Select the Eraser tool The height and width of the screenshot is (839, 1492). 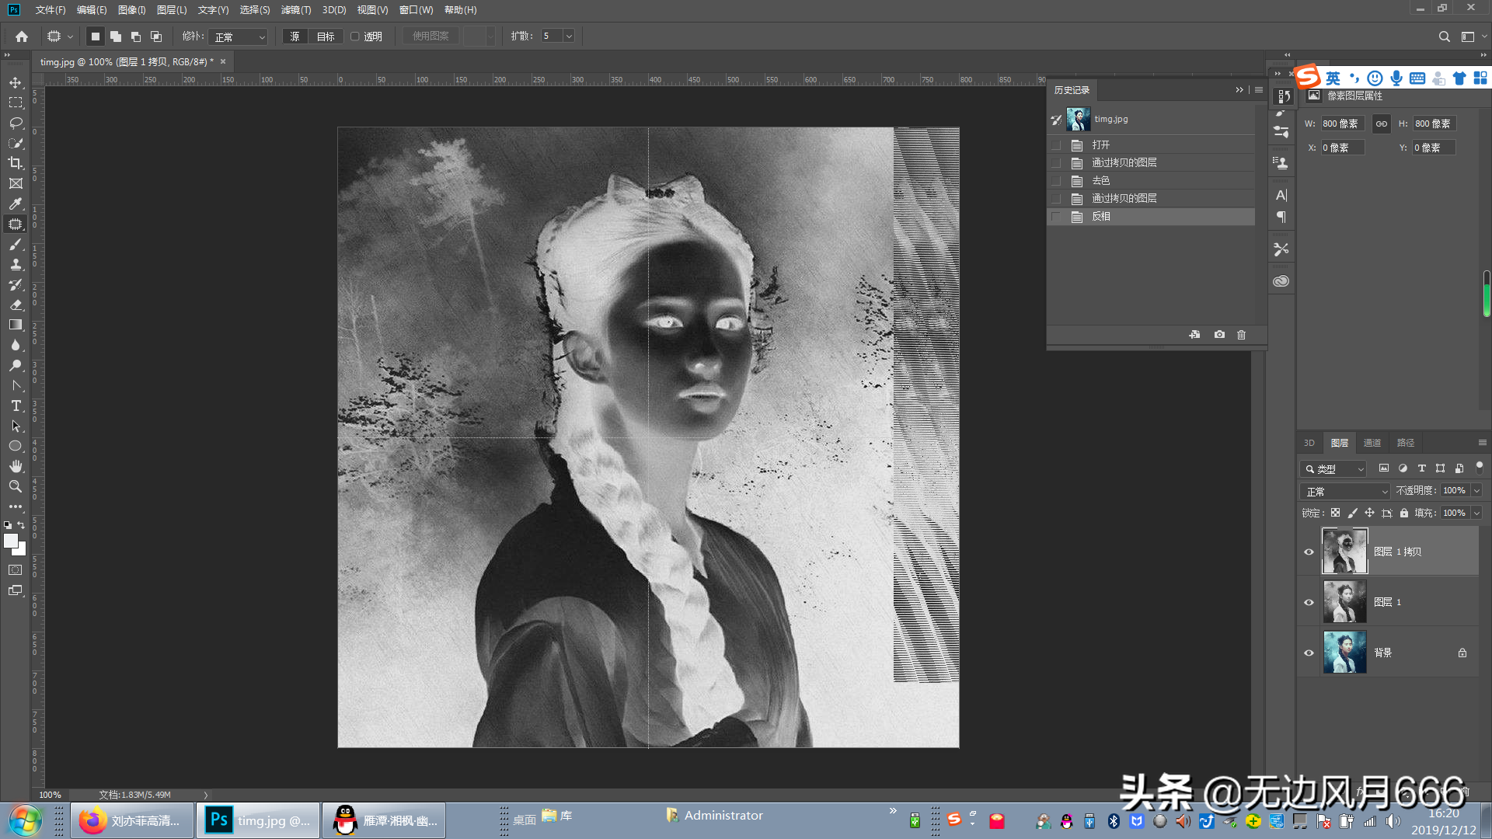point(16,305)
